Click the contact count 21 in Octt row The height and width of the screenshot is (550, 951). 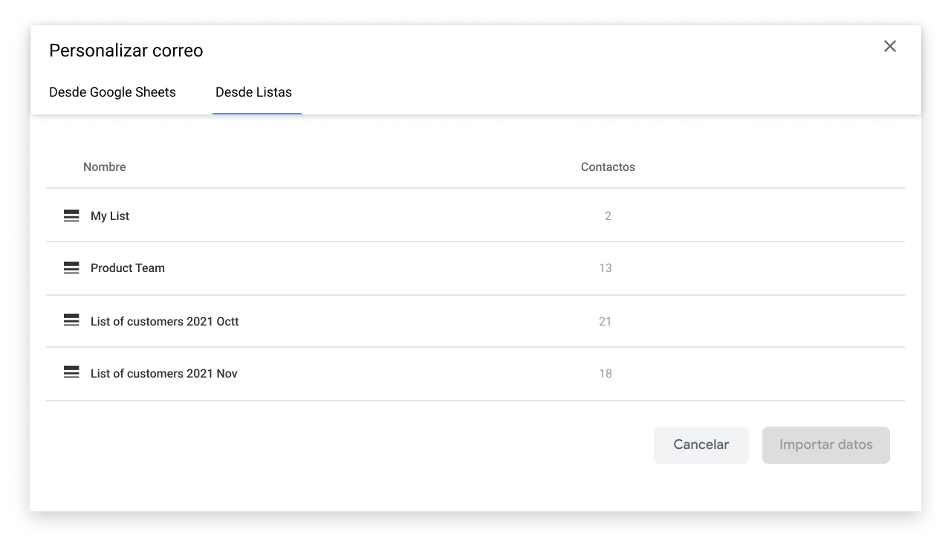click(605, 322)
